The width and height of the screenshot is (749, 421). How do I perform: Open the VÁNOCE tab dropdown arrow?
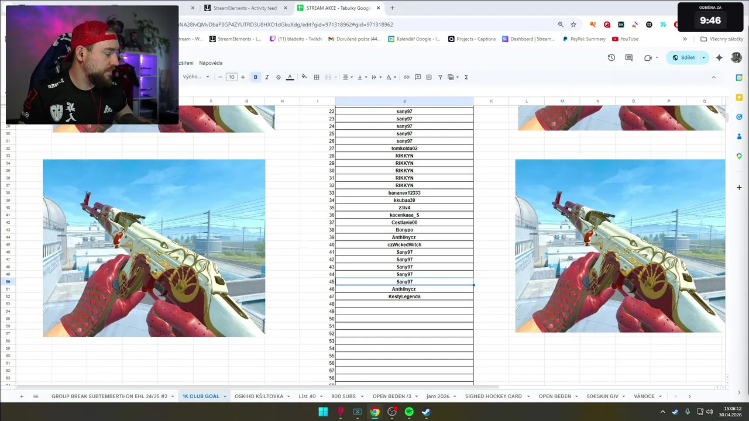(661, 396)
